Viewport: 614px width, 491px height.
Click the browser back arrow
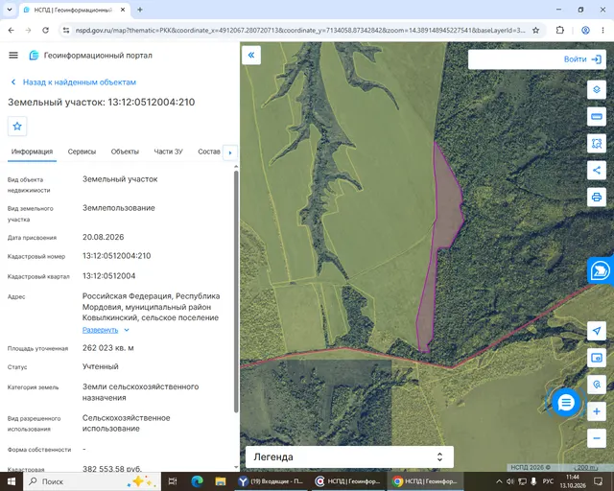(11, 30)
